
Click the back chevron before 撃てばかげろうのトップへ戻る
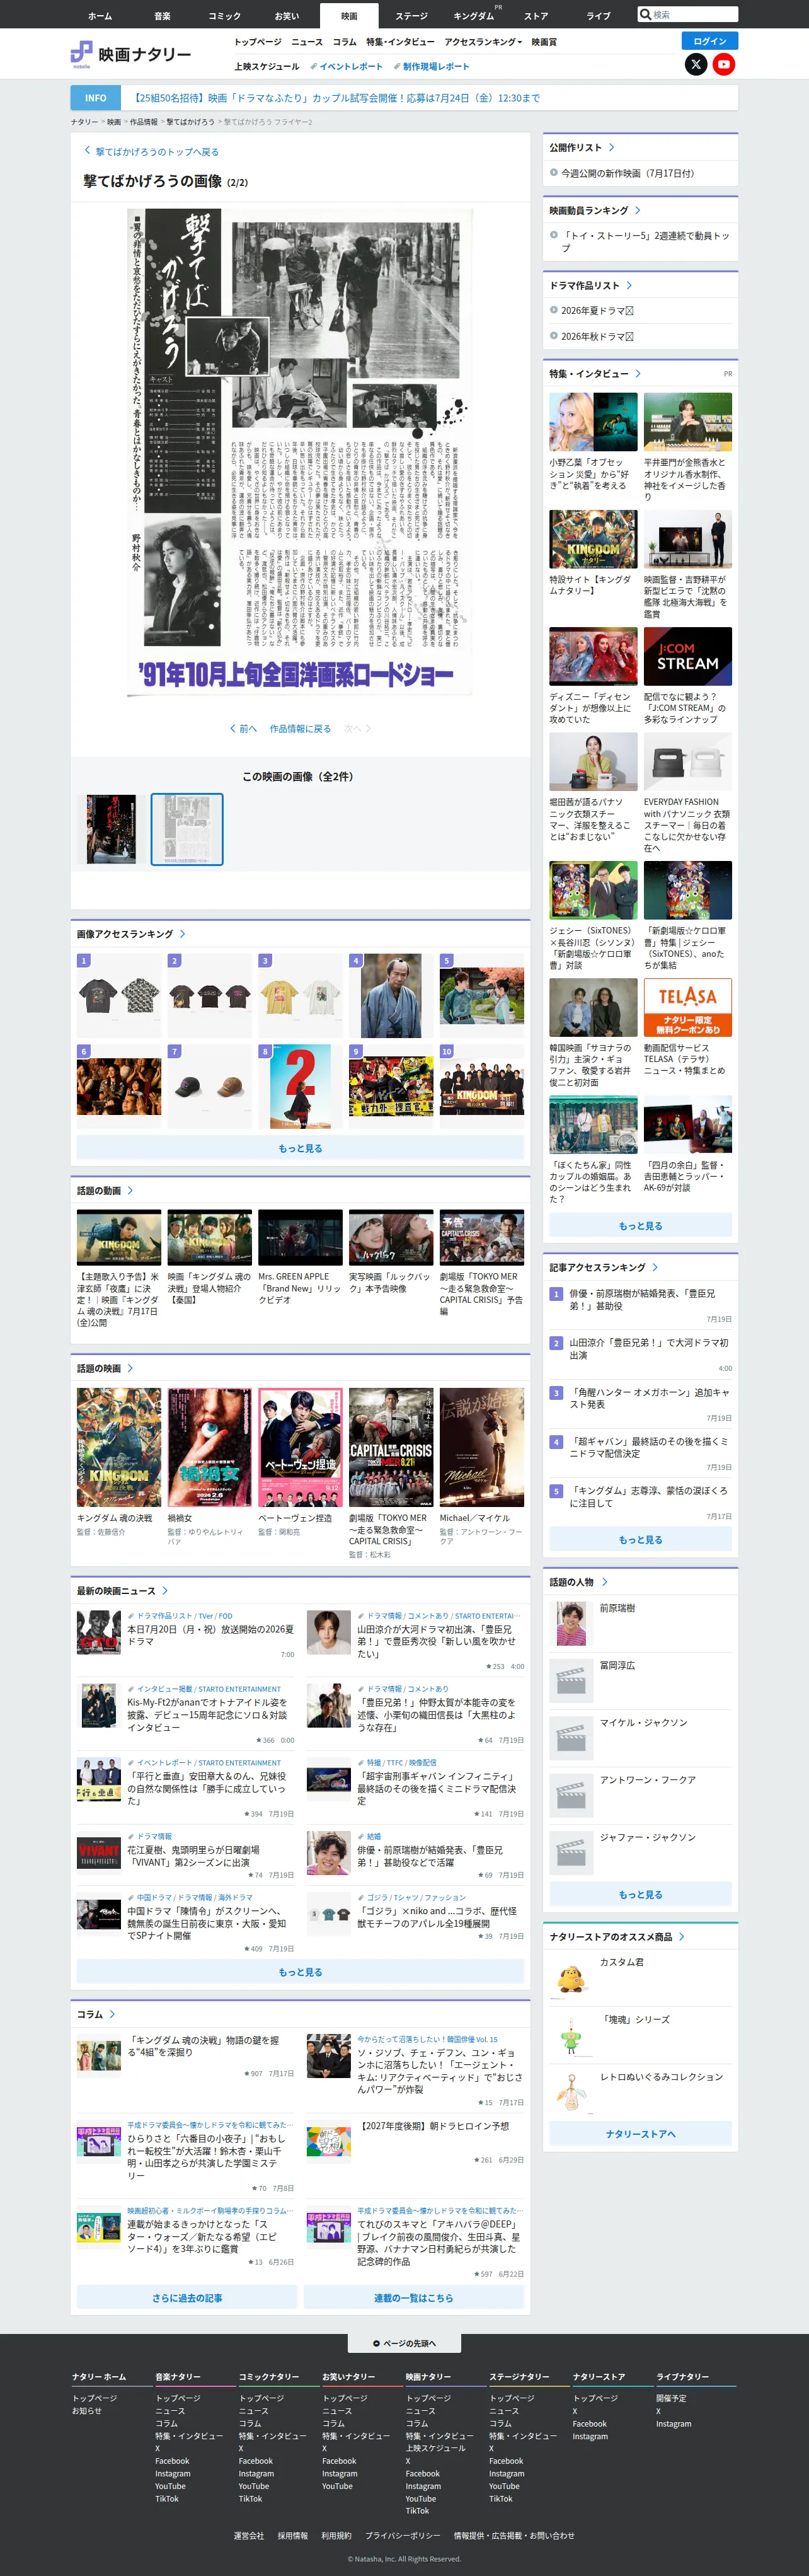point(87,151)
